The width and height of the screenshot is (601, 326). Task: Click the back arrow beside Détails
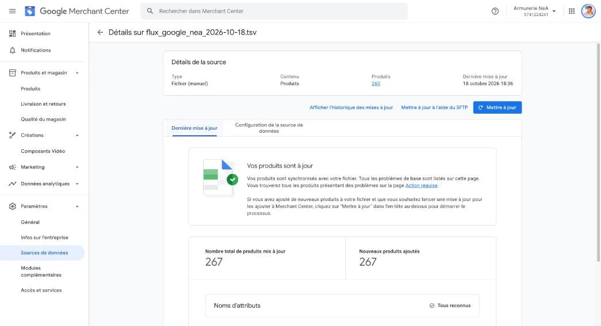[100, 33]
